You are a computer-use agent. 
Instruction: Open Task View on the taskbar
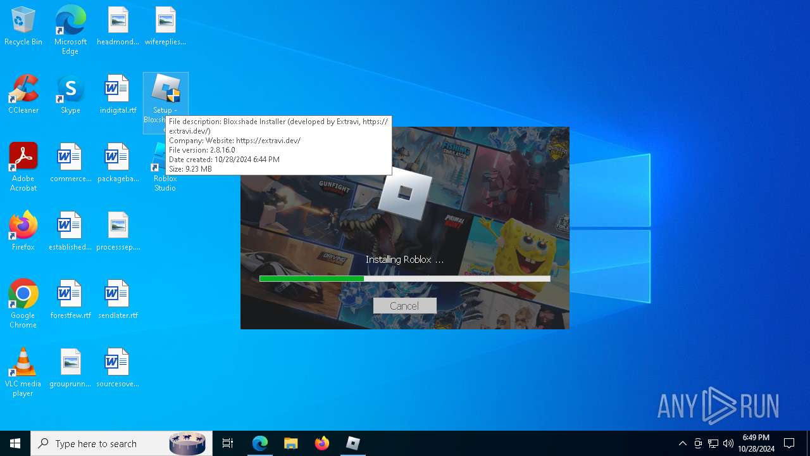[x=228, y=443]
